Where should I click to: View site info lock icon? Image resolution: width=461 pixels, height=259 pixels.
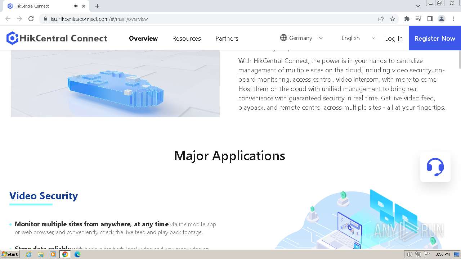click(45, 19)
